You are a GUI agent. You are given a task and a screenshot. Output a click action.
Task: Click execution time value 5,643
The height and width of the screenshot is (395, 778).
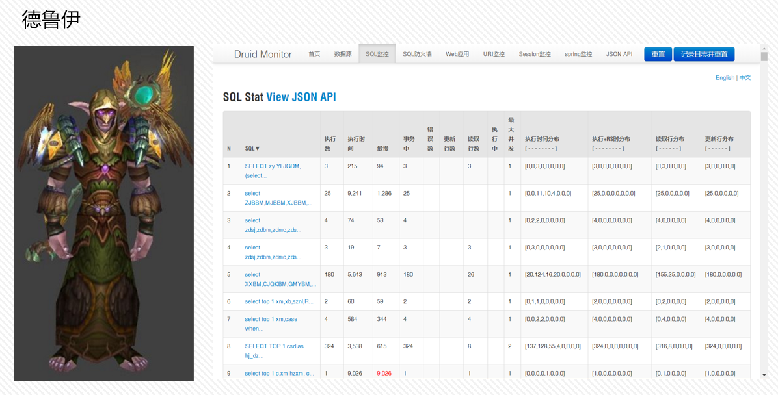[x=355, y=275]
